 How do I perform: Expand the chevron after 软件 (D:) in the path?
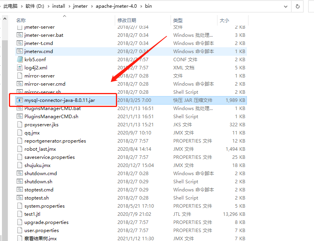48,7
